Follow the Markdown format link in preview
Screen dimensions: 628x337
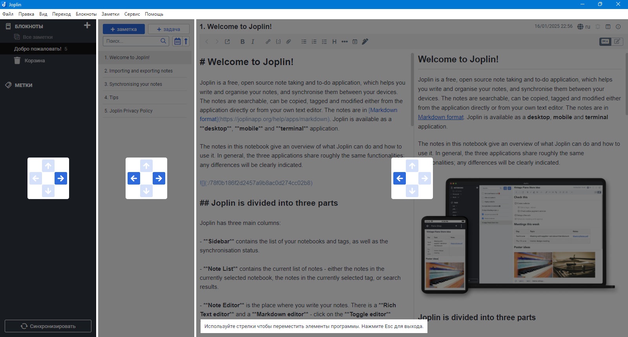pos(440,117)
